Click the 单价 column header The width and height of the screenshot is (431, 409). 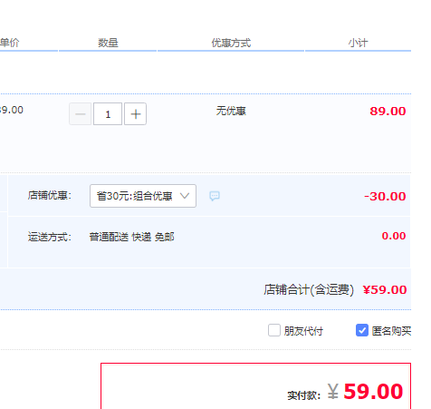pos(9,43)
